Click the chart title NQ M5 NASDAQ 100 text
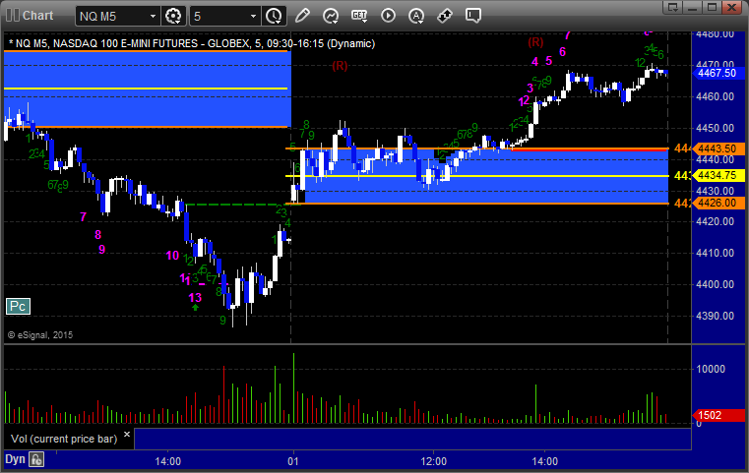Screen dimensions: 749x473 (x=192, y=43)
